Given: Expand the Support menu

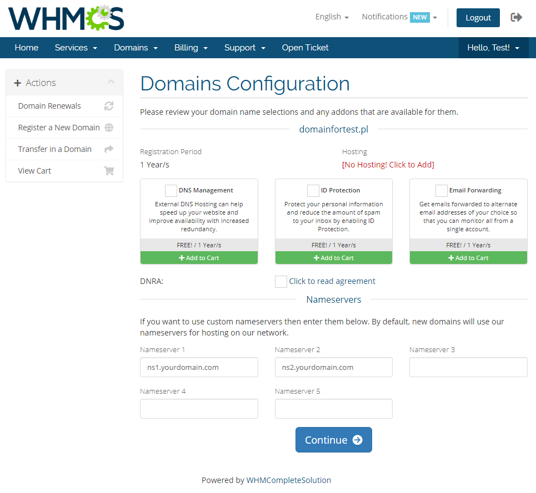Looking at the screenshot, I should pos(245,48).
